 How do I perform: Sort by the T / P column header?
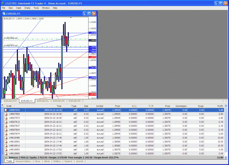[x=146, y=106]
